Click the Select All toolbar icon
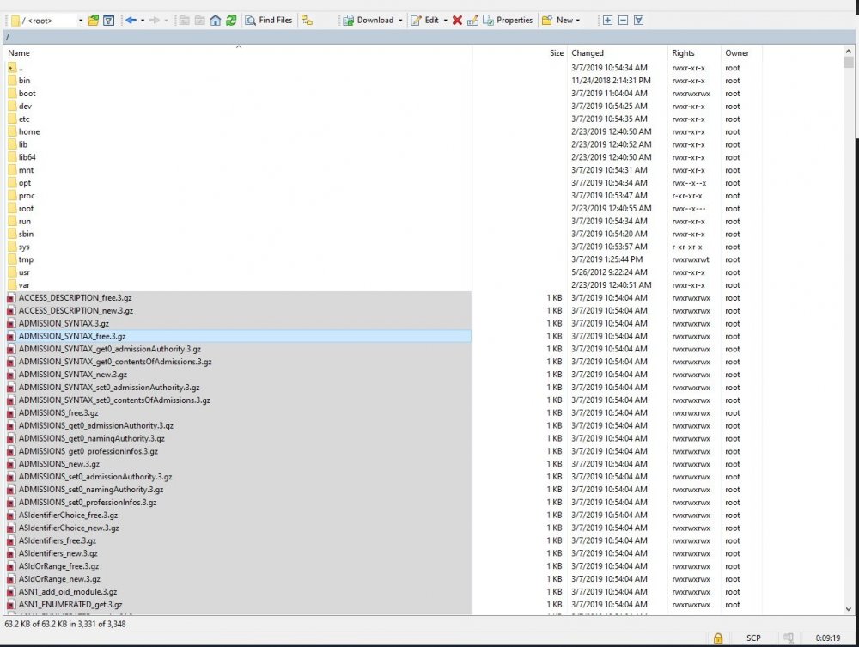This screenshot has height=647, width=859. tap(638, 21)
